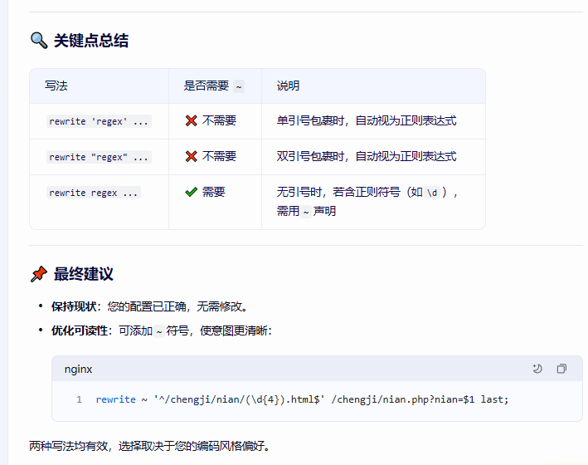This screenshot has height=465, width=588.
Task: Click the closing sentence 两种写法均有效
Action: point(149,446)
